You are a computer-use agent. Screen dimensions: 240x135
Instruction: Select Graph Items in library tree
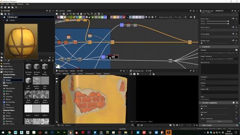(x=7, y=66)
